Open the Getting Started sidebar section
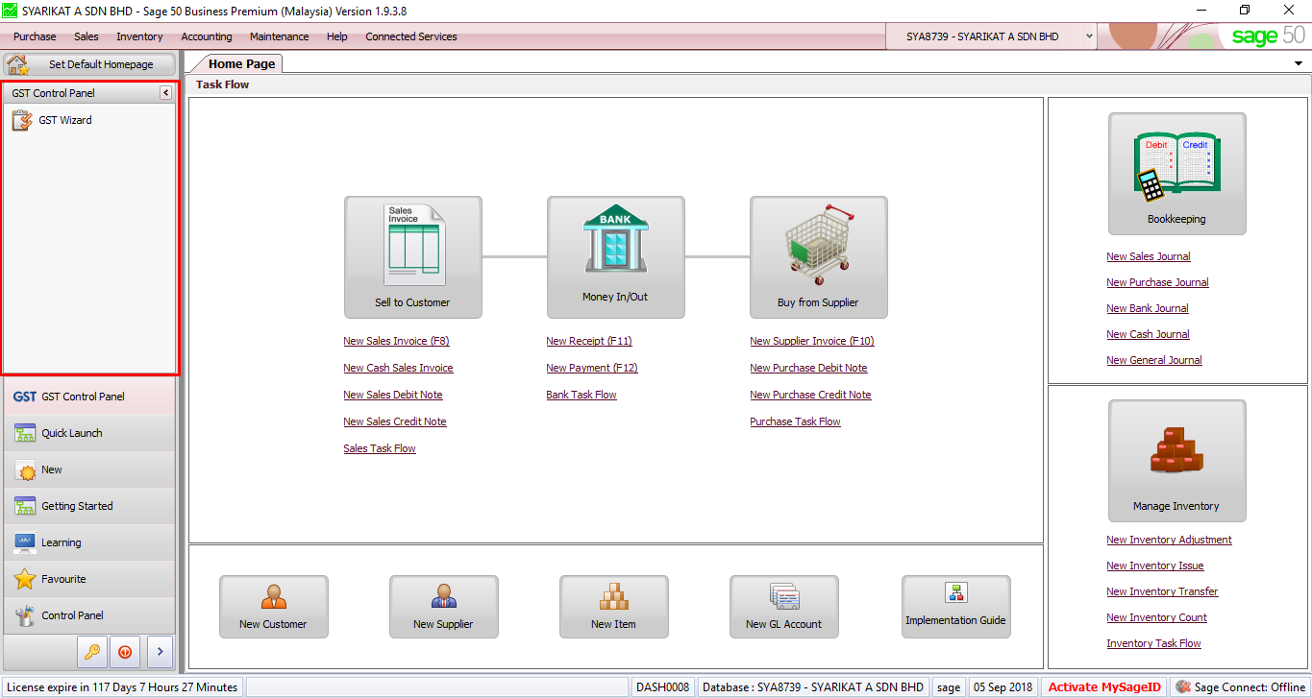This screenshot has height=698, width=1312. [89, 506]
